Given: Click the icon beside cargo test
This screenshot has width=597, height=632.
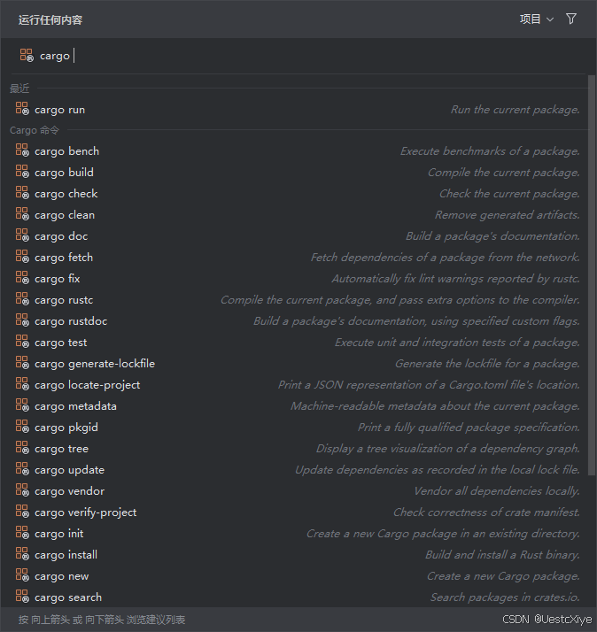Looking at the screenshot, I should (22, 342).
